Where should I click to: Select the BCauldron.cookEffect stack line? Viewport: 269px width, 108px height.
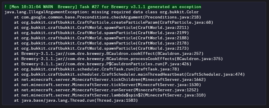[x=109, y=54]
